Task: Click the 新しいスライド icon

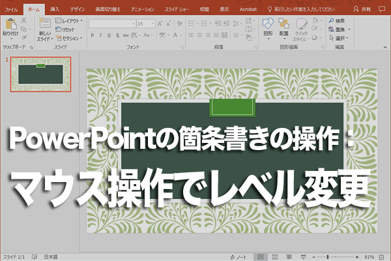Action: [45, 23]
